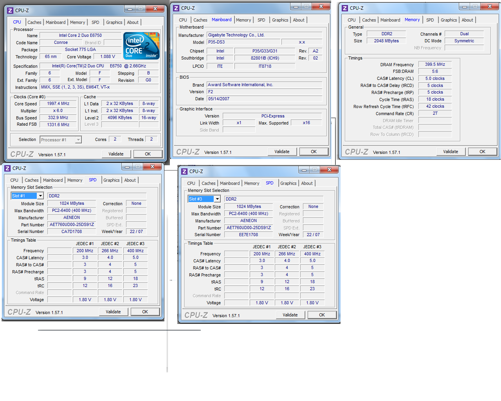Click Validate in the Slot #3 SPD window
Viewport: 501px width, 401px height.
coord(290,315)
